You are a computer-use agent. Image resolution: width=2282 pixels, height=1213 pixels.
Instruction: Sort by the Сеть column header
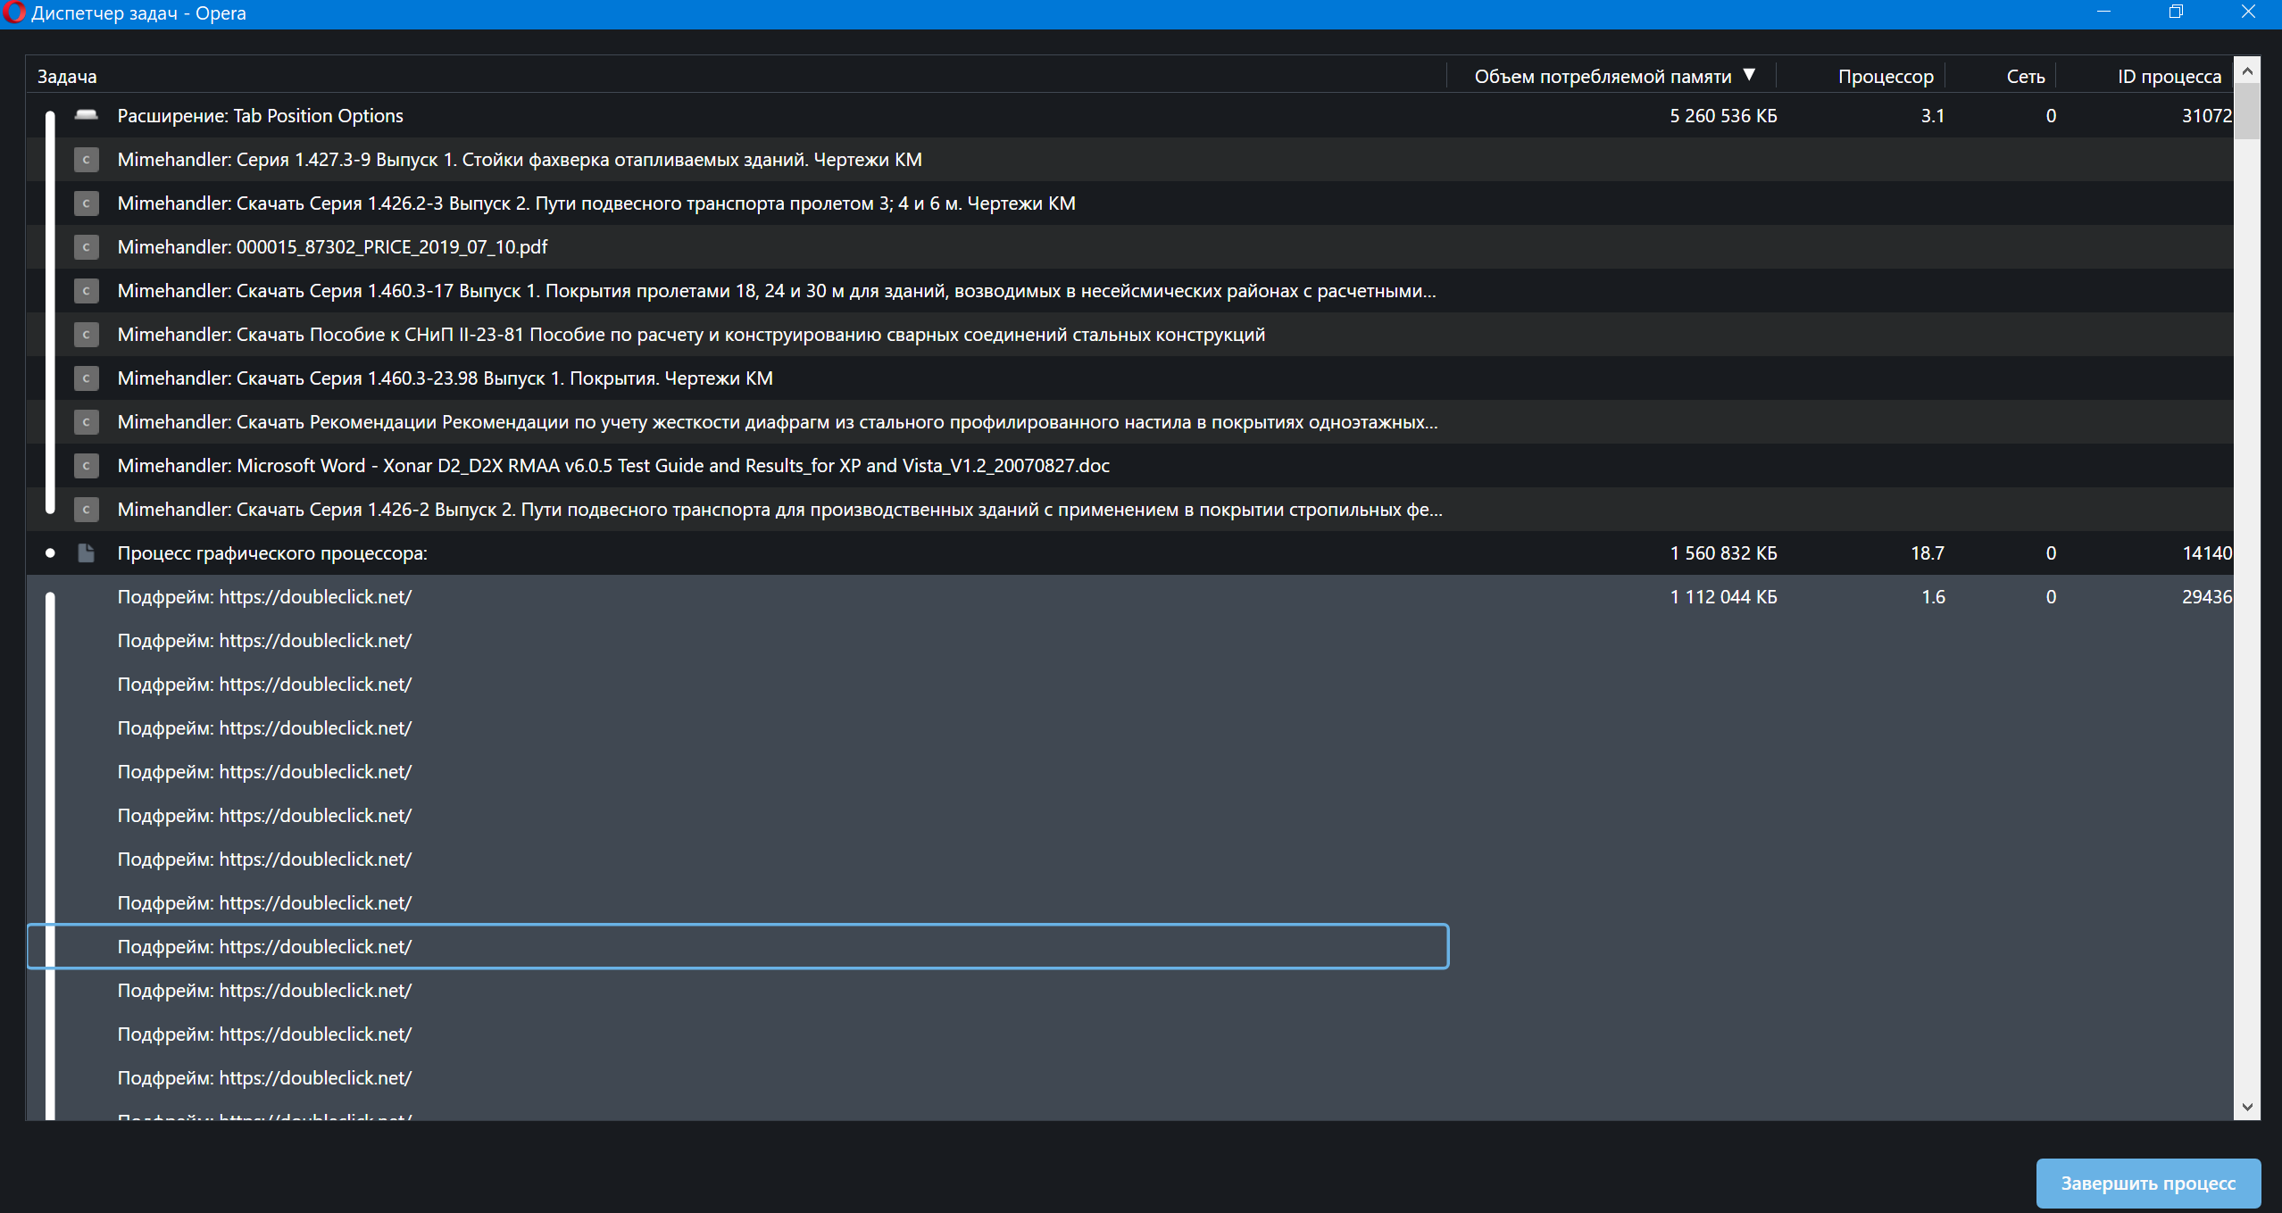pyautogui.click(x=2026, y=77)
